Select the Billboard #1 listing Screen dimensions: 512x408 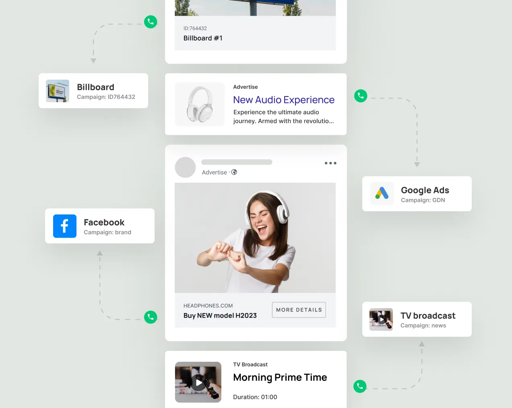click(x=203, y=38)
